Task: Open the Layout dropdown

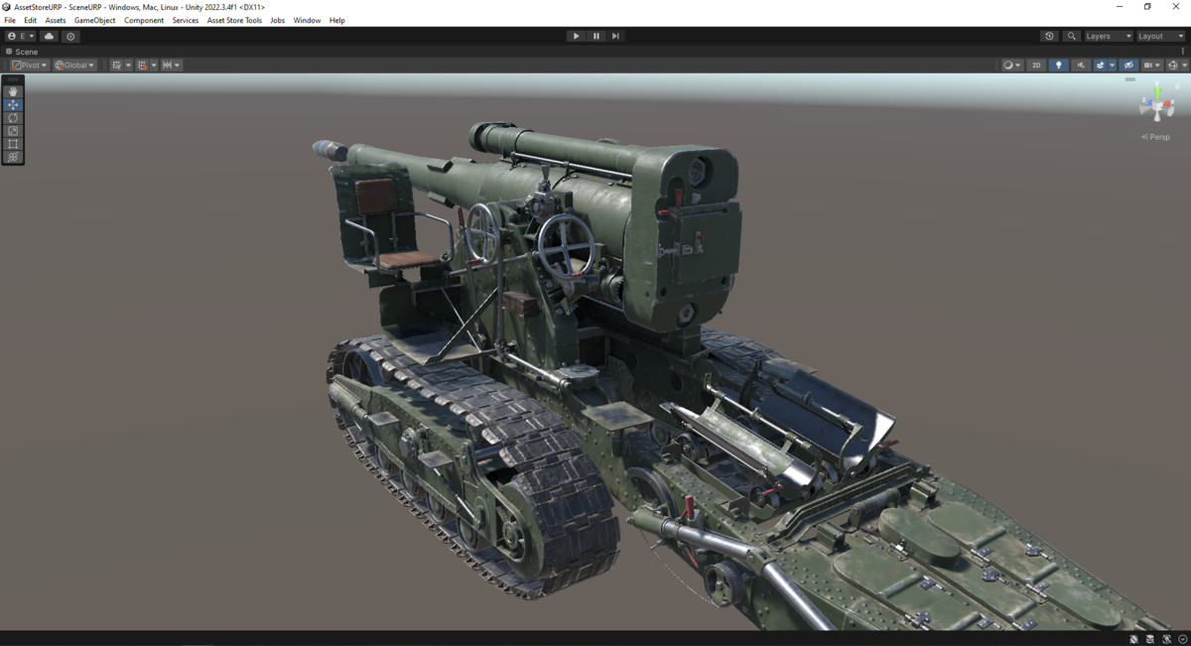Action: click(1154, 36)
